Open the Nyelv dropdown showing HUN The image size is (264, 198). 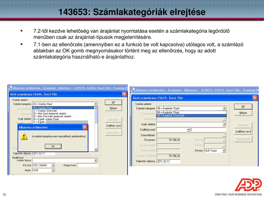[x=53, y=170]
